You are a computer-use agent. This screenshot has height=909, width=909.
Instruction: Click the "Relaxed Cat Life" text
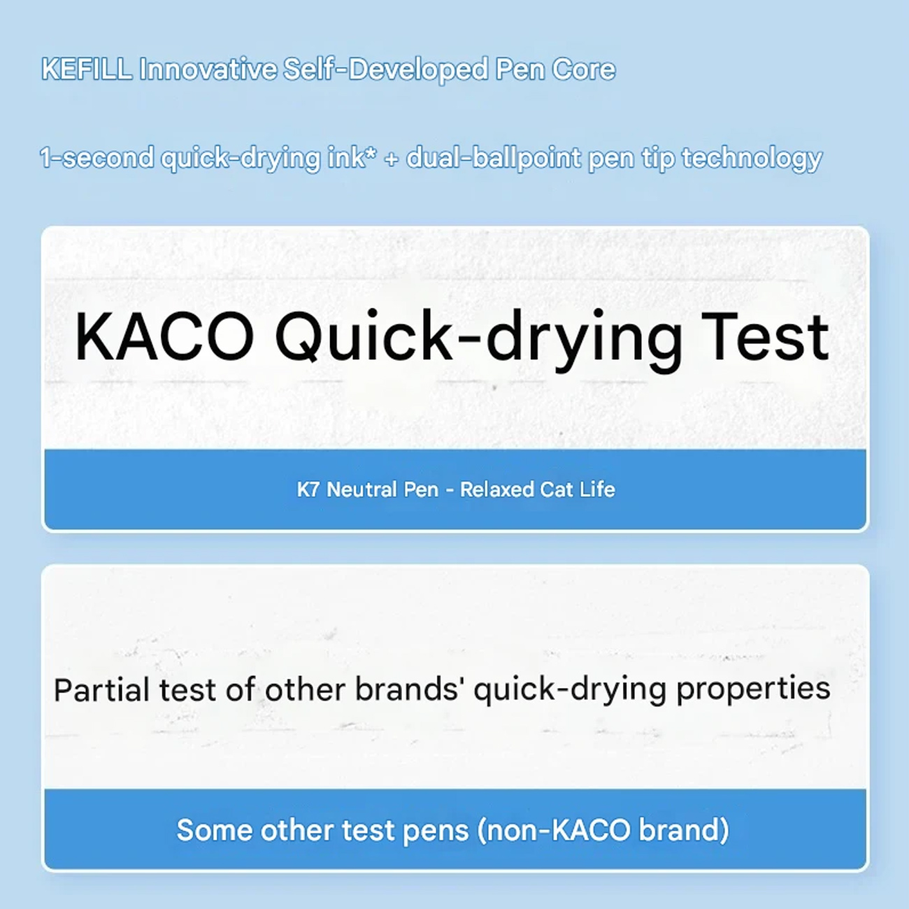[537, 489]
